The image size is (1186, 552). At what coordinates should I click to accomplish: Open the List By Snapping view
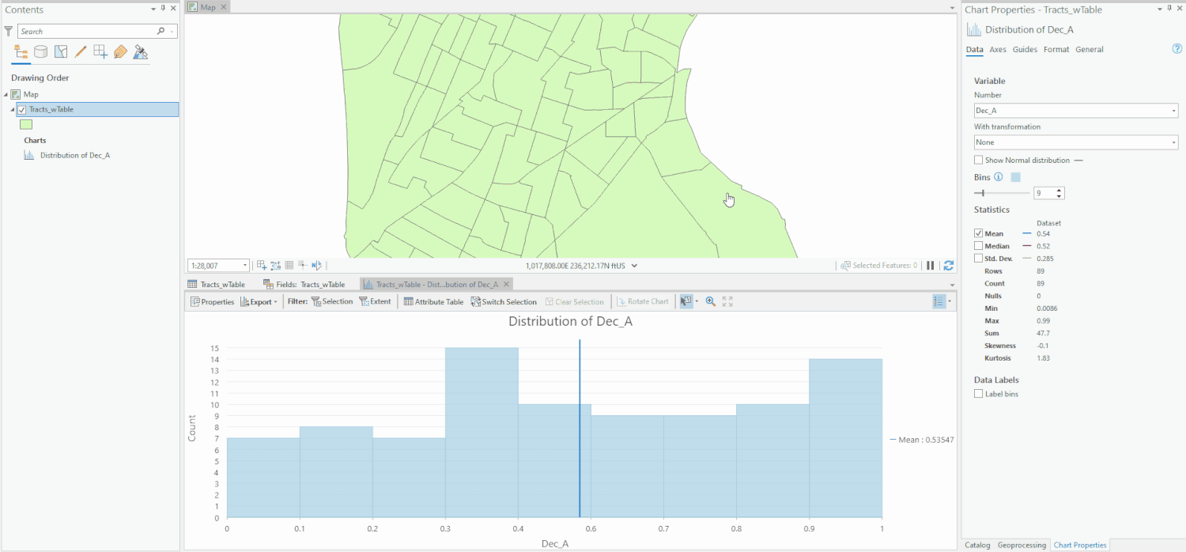(x=100, y=52)
